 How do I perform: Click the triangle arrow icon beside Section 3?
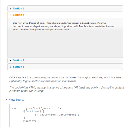[x=10, y=60]
